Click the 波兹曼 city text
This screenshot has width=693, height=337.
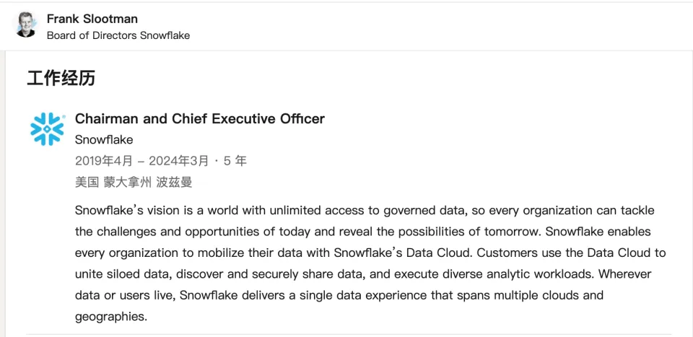[x=175, y=183]
